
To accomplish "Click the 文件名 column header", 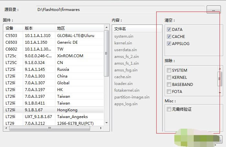I will [137, 29].
